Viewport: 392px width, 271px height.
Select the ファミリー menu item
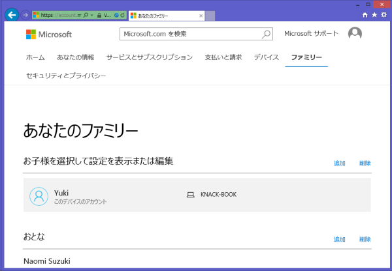(306, 57)
